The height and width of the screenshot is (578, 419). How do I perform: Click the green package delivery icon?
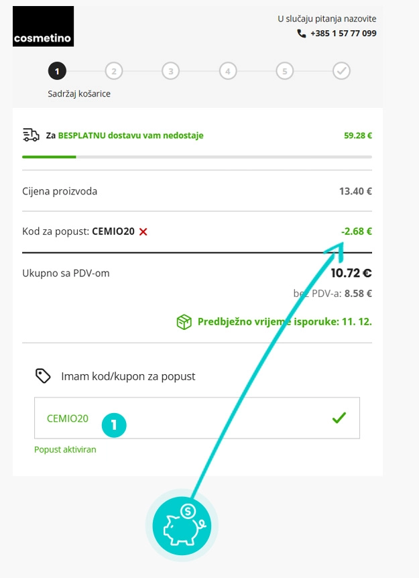pos(184,322)
